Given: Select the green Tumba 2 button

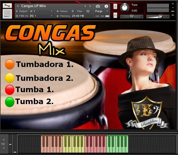Looking at the screenshot, I should [10, 102].
